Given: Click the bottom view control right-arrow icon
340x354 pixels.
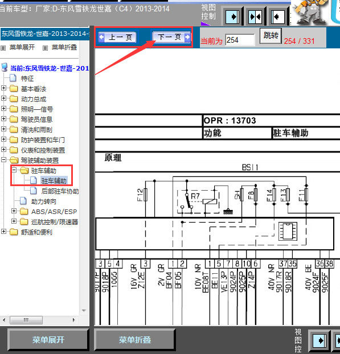Looking at the screenshot, I should (319, 341).
